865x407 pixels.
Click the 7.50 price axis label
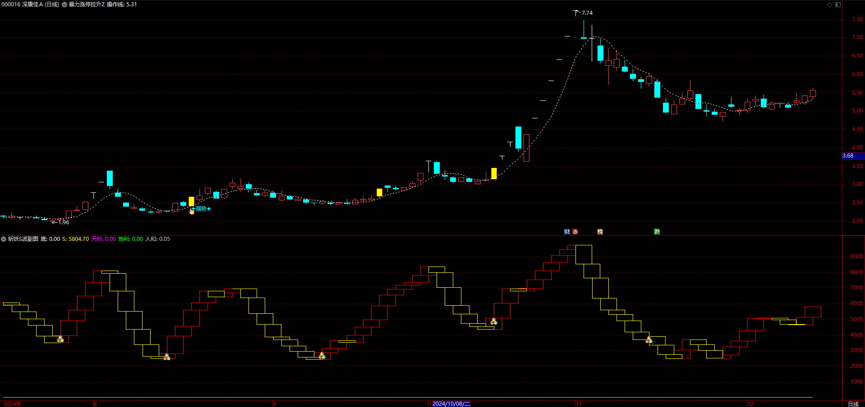(857, 19)
